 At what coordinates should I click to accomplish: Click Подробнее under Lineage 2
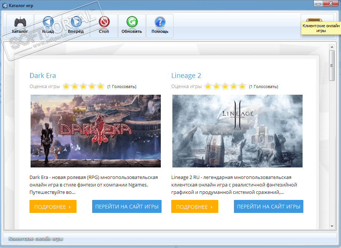[x=195, y=207]
